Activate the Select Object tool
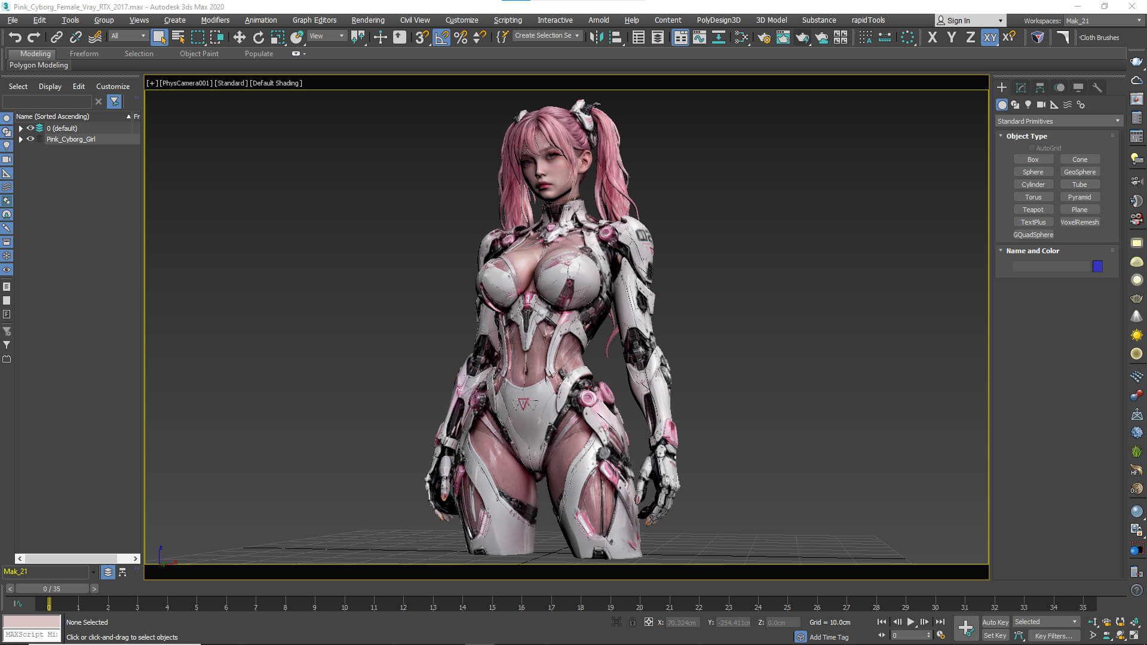This screenshot has height=645, width=1147. click(x=159, y=38)
